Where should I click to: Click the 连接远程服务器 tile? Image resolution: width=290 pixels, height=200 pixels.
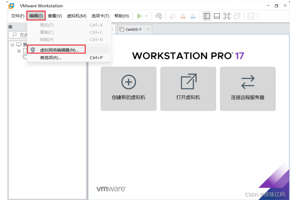pyautogui.click(x=248, y=89)
